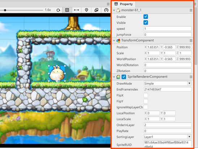Click the monster-61_1 header name
This screenshot has height=149, width=198.
pos(131,10)
